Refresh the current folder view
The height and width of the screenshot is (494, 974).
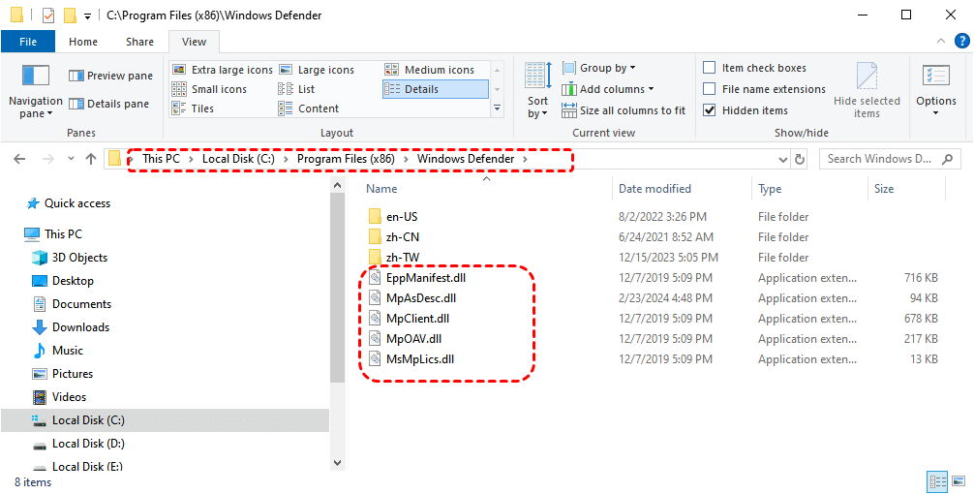click(800, 159)
